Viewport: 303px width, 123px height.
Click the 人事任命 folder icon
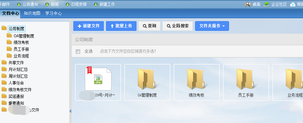[x=4, y=83]
